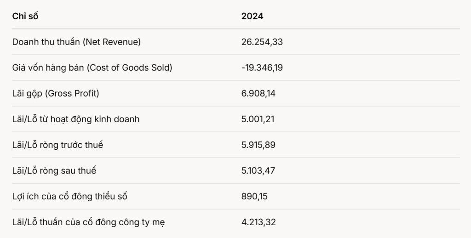The image size is (471, 238).
Task: Click the gross profit value 6.908,14
Action: (258, 94)
